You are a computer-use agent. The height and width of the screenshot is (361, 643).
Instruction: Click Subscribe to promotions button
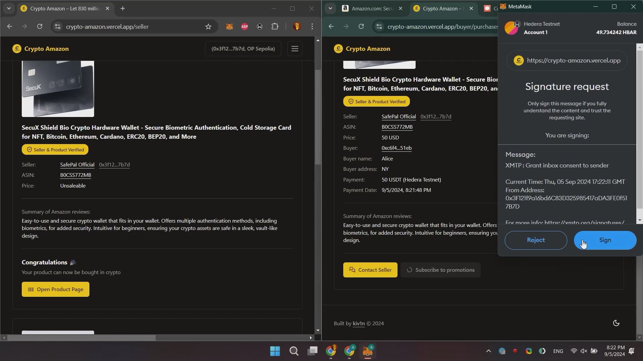click(x=440, y=270)
